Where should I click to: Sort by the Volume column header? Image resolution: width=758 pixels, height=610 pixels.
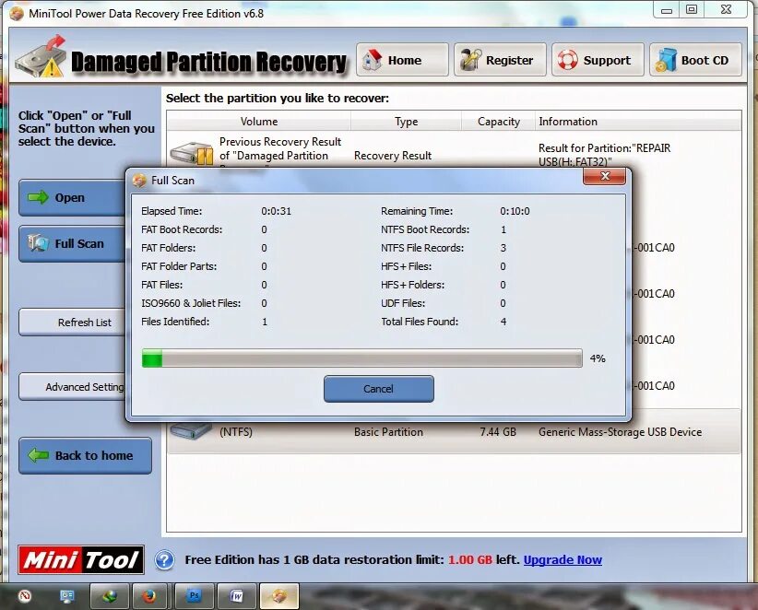(258, 122)
